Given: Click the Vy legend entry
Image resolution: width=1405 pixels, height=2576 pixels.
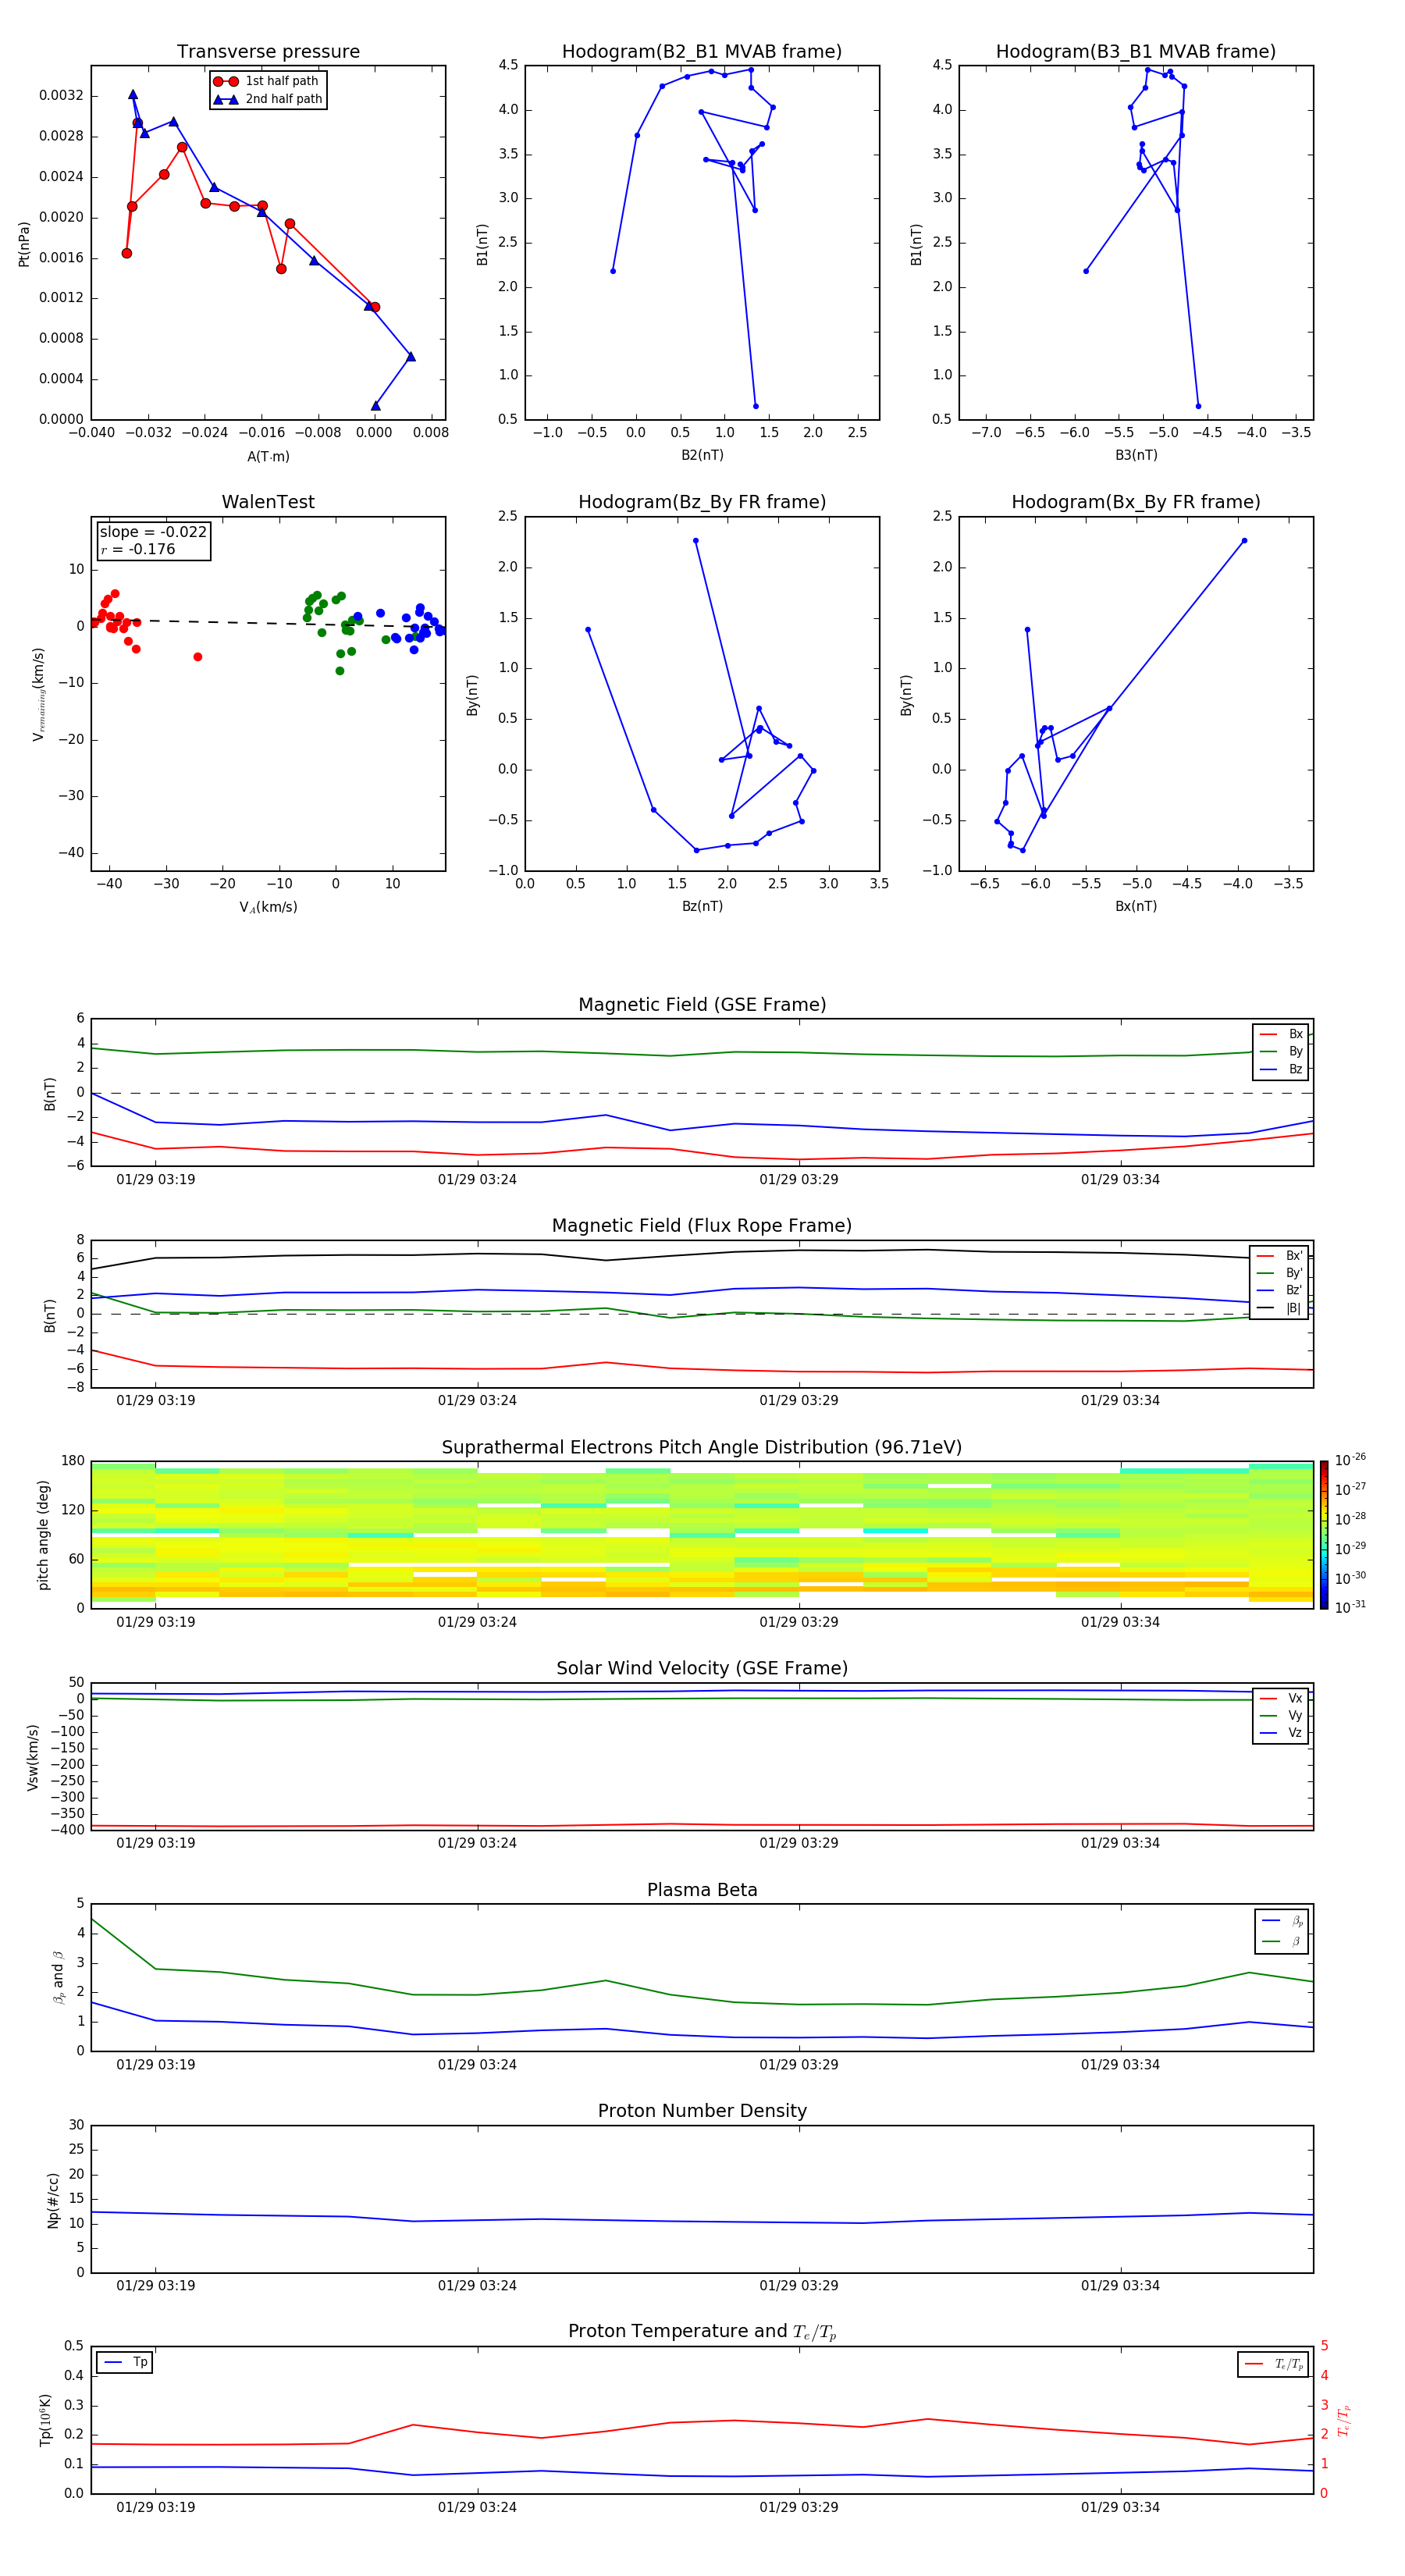Looking at the screenshot, I should 1281,1715.
